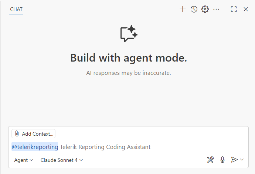
Task: Send the chat message
Action: pos(234,160)
